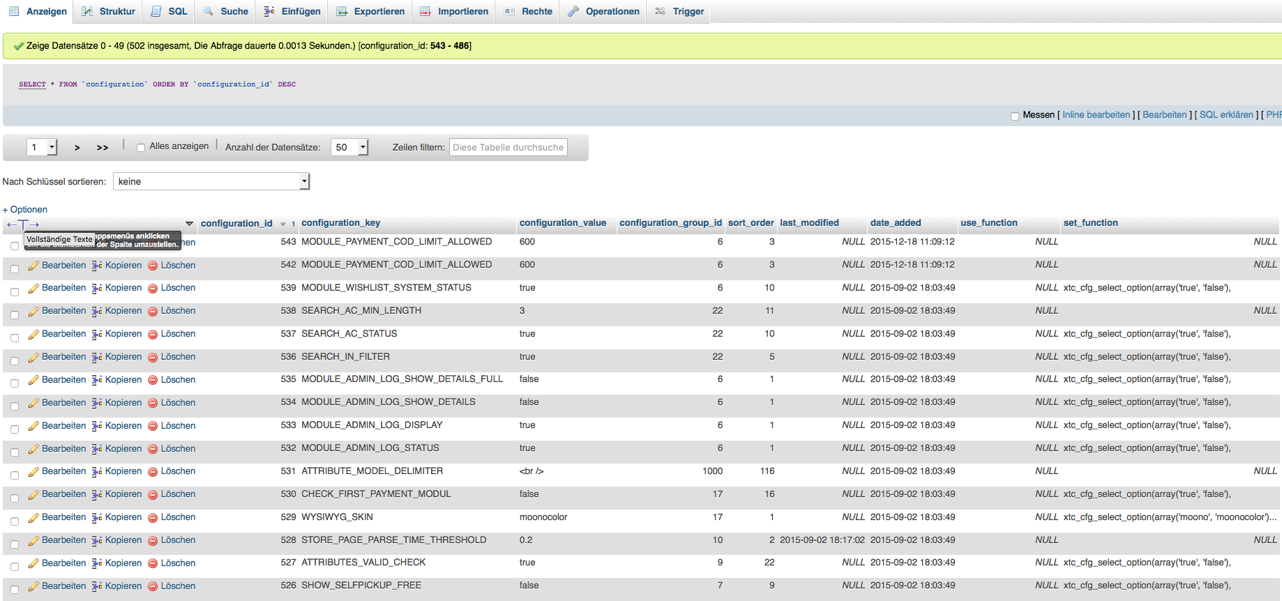Click the copy icon for ATTRIBUTE_MODEL_DELIMITER row

[97, 472]
